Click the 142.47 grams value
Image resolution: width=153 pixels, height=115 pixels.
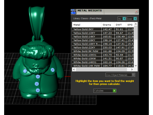click(107, 29)
